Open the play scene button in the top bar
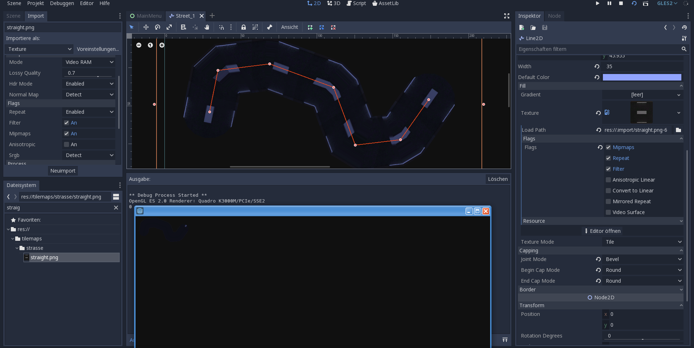Screen dimensions: 694x348 click(597, 3)
